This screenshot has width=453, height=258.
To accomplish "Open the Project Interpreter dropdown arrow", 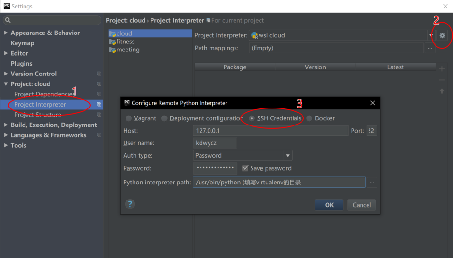I will pos(431,35).
